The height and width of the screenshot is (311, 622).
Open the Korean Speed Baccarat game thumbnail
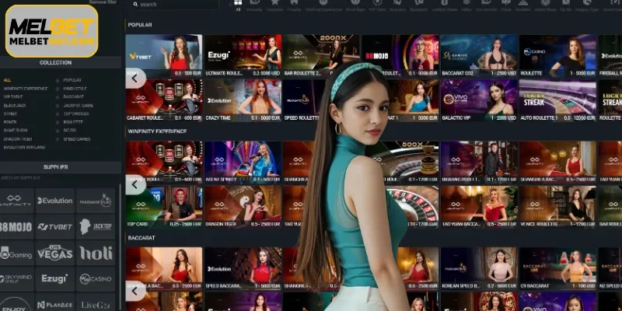pos(479,268)
